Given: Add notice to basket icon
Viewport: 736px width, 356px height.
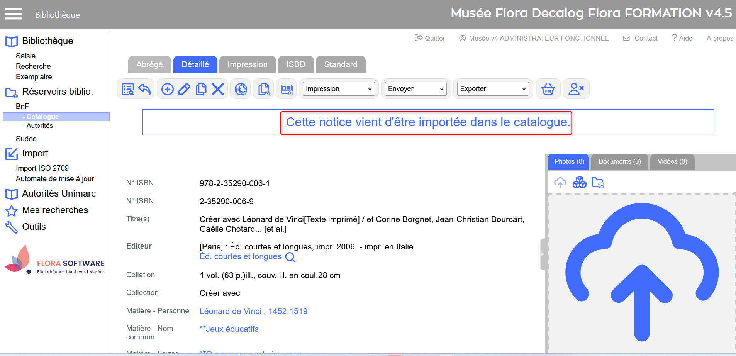Looking at the screenshot, I should (548, 89).
